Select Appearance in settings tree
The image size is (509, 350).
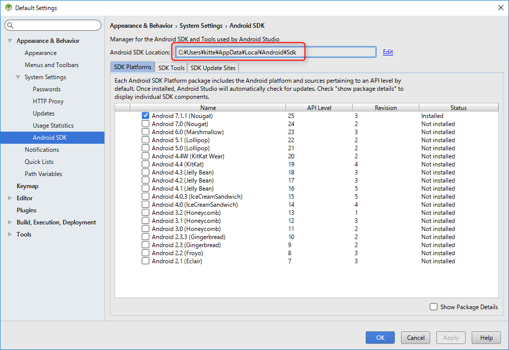pos(40,53)
